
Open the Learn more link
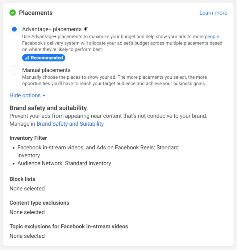pos(213,13)
